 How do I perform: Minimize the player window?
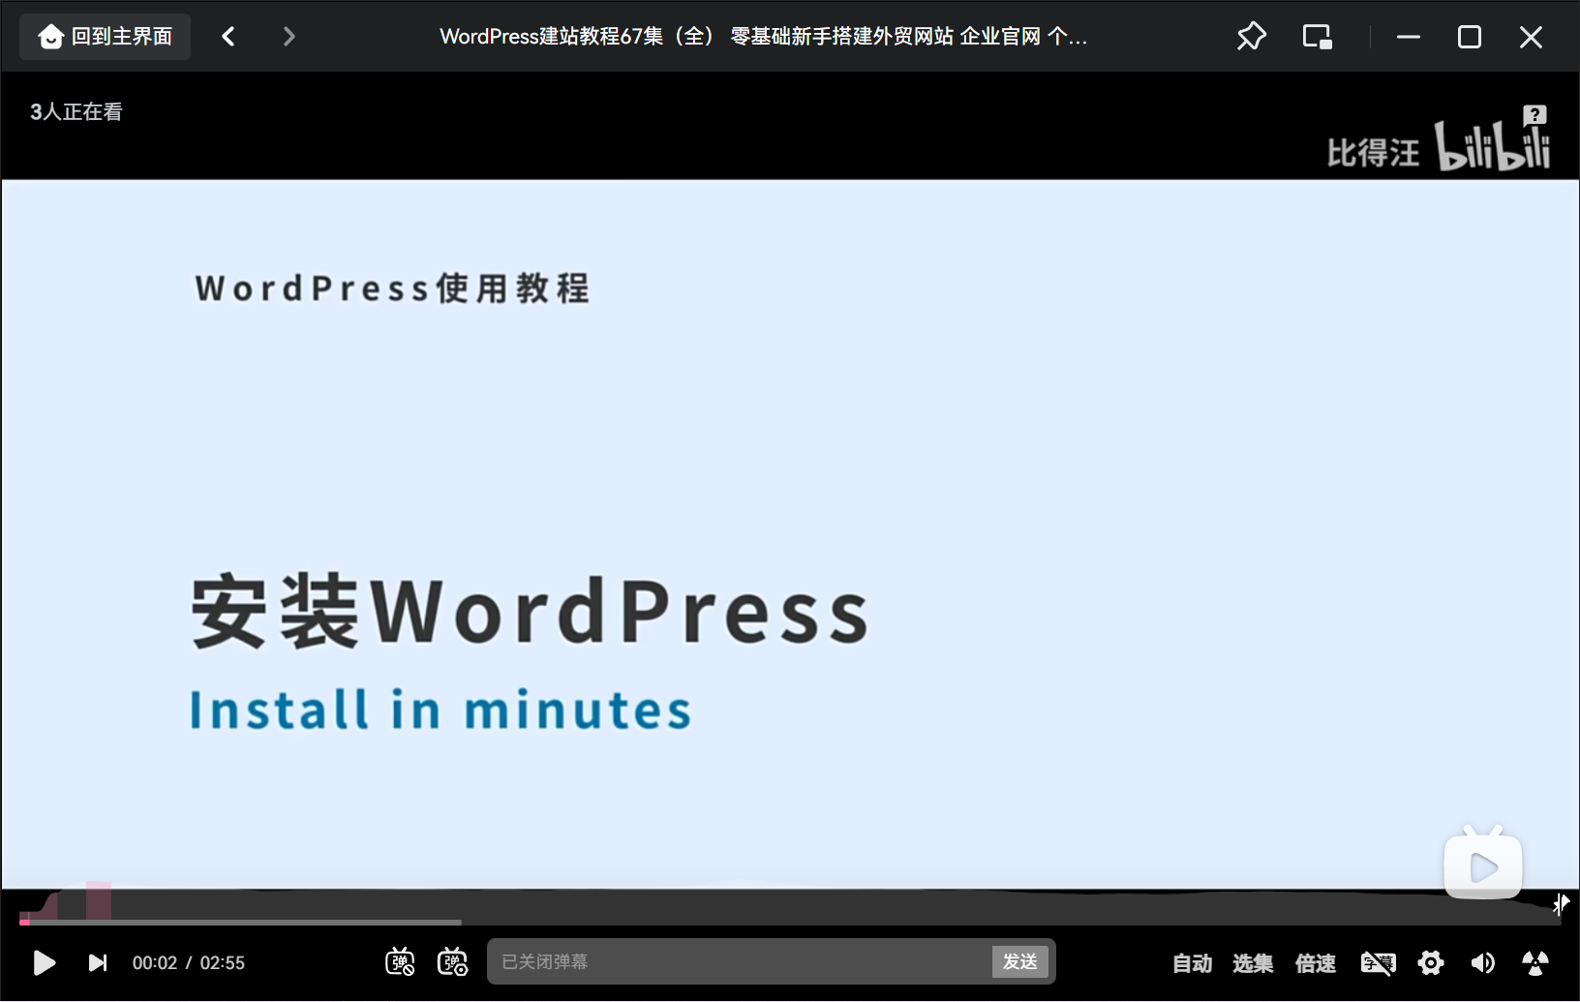tap(1409, 37)
